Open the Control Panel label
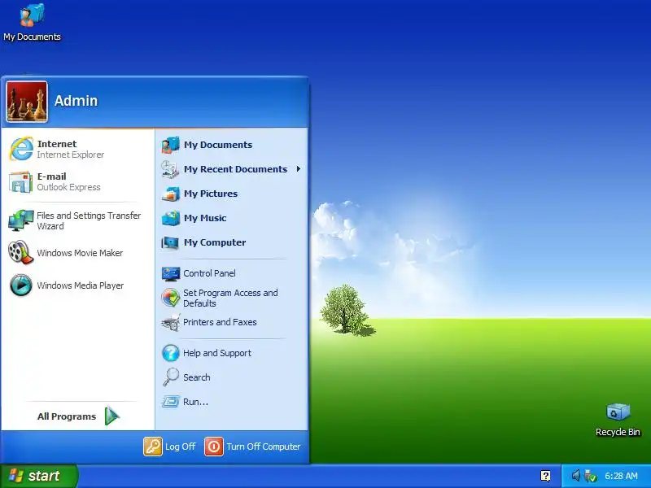651x488 pixels. pos(209,273)
